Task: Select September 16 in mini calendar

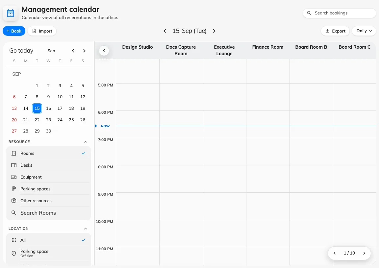Action: pyautogui.click(x=49, y=108)
